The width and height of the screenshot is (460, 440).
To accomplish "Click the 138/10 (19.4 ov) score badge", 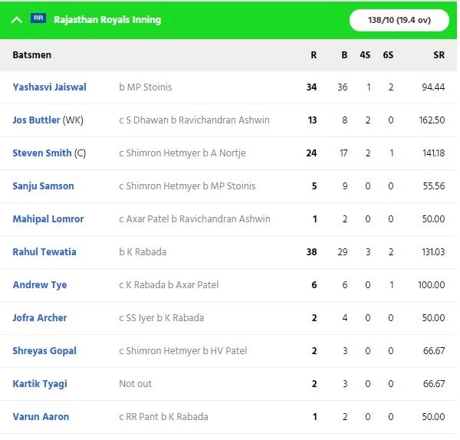I will [x=399, y=20].
